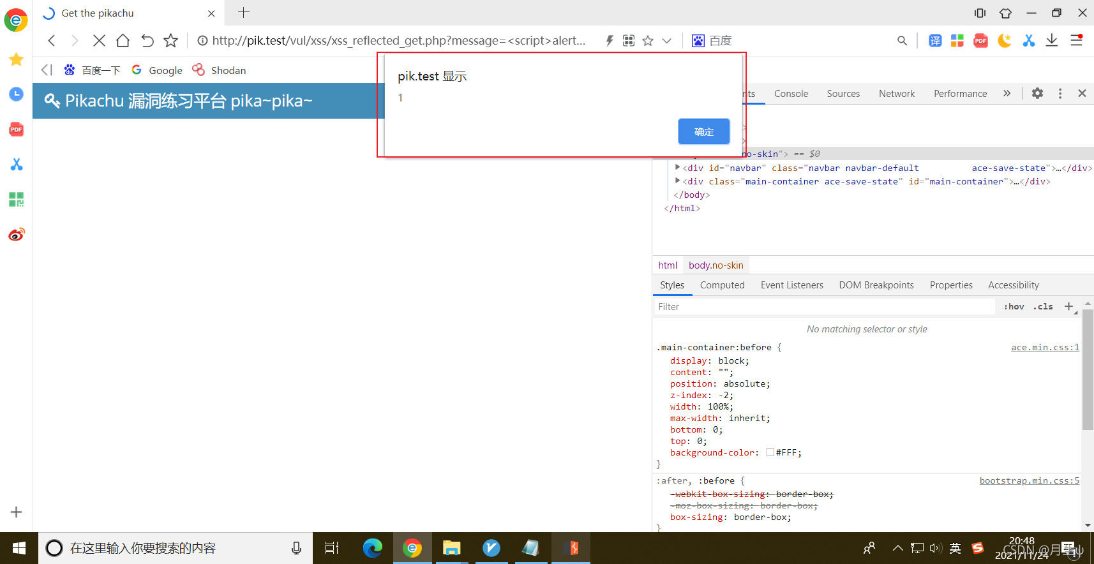Expand the div main-container node
Screen dimensions: 1094x564
click(677, 181)
